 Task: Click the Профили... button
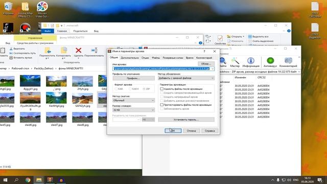click(133, 78)
